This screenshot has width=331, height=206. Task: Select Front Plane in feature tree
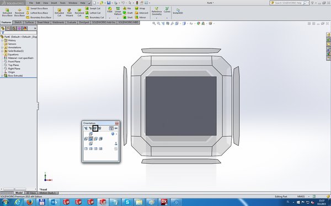pyautogui.click(x=14, y=62)
